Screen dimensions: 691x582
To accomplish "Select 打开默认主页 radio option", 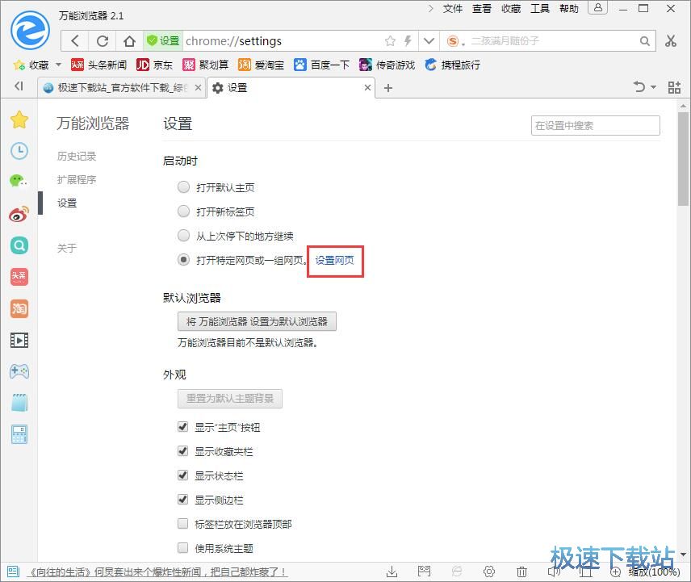I will pyautogui.click(x=183, y=187).
